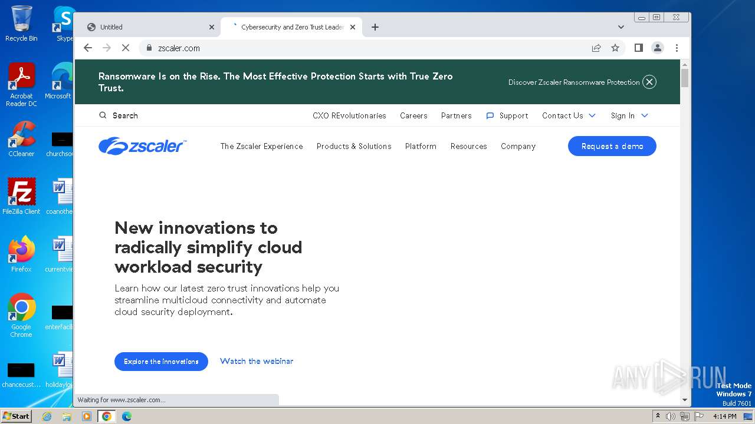Open Products & Solutions menu
The height and width of the screenshot is (424, 755).
coord(354,146)
